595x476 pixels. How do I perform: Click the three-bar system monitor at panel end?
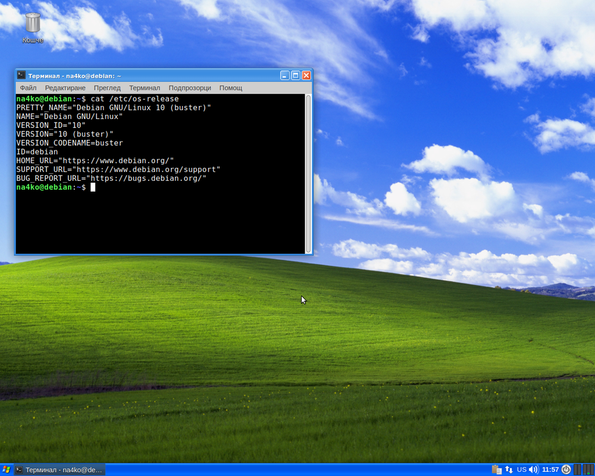(588, 469)
